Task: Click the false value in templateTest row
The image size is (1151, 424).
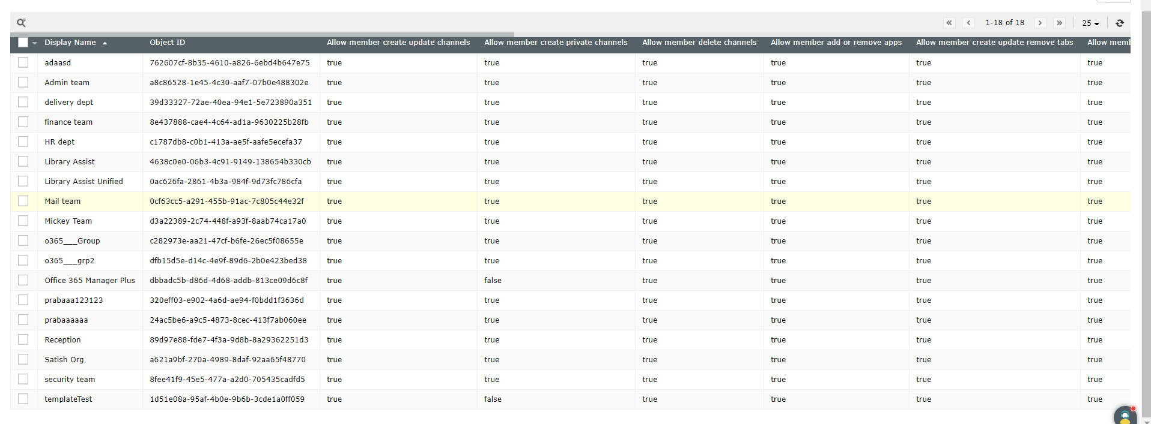Action: [x=493, y=399]
